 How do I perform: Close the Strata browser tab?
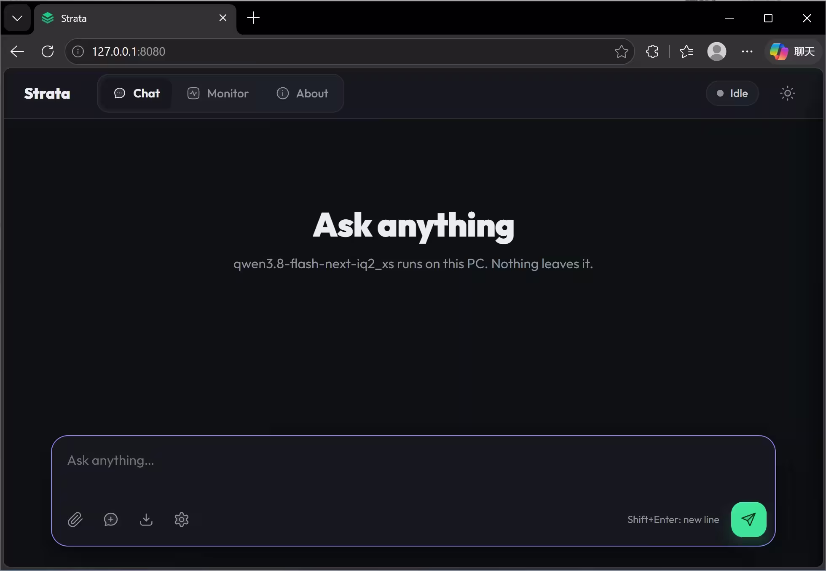pos(223,18)
